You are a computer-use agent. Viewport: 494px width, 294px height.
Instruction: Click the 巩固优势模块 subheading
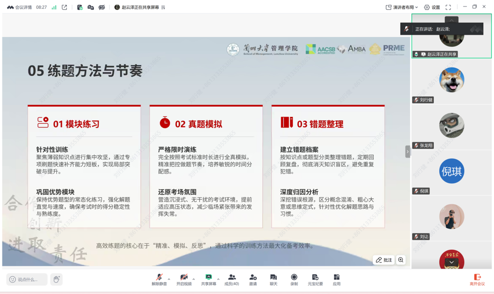tap(55, 192)
